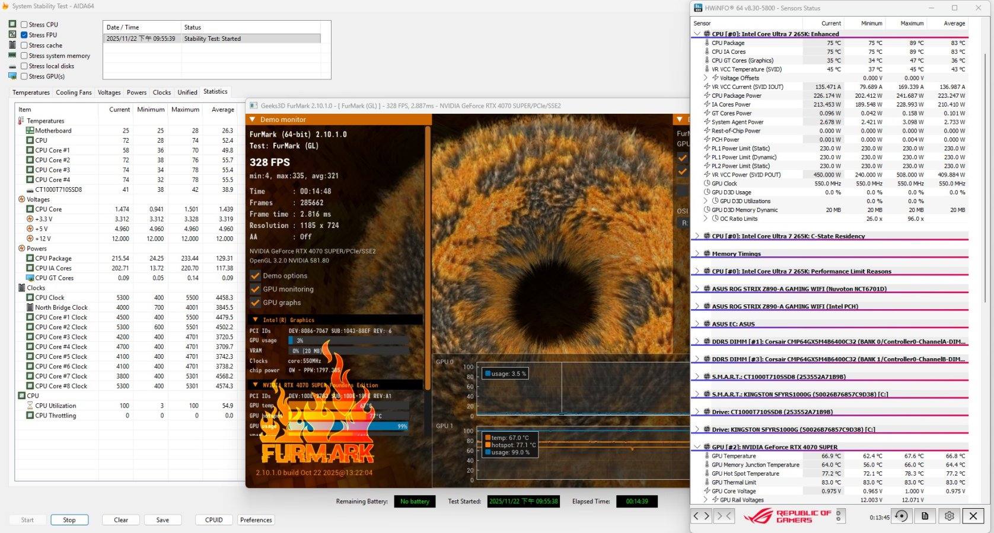Switch to the Temperatures tab
Screen dimensions: 994x533
(31, 92)
